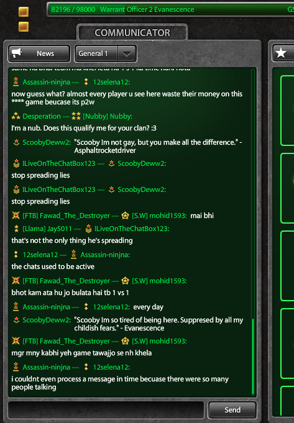Send the chat message
Screen dimensions: 294x423
coord(232,410)
